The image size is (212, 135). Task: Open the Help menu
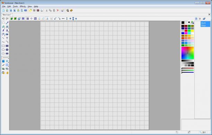(36, 7)
